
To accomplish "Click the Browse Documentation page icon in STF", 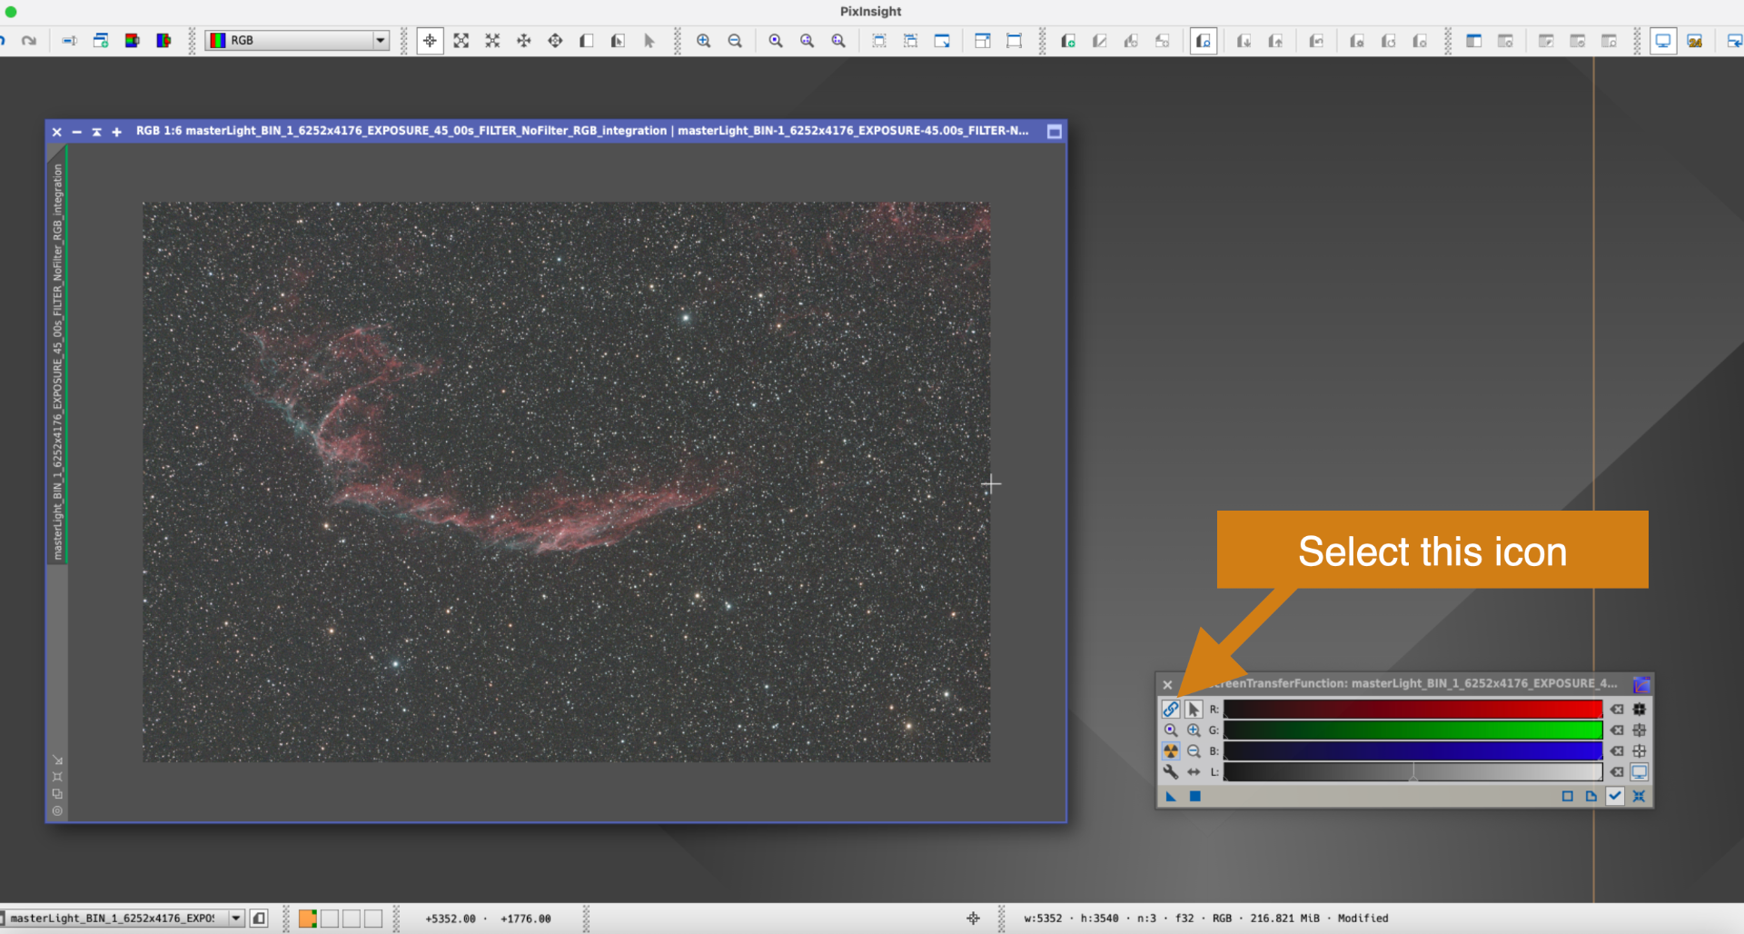I will point(1591,797).
